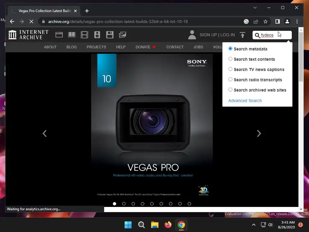Show next carousel image

(x=259, y=134)
